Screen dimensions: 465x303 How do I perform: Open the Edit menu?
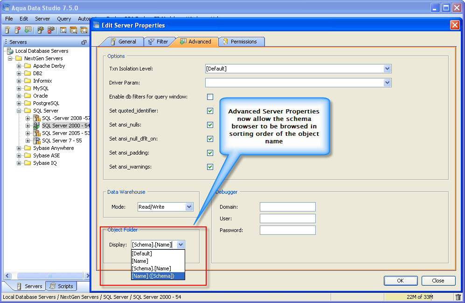[24, 19]
